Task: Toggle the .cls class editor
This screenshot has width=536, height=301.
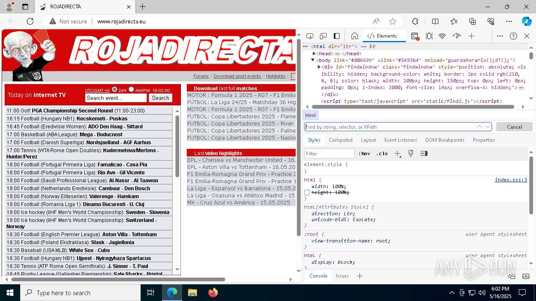Action: tap(382, 153)
